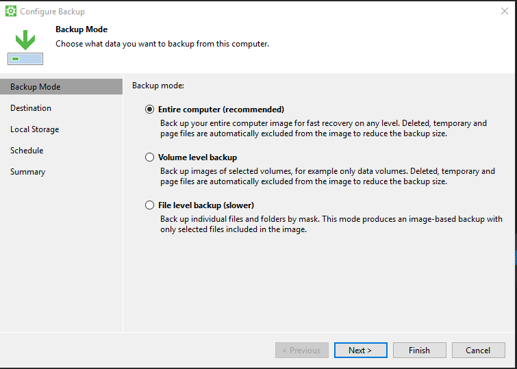Close the Configure Backup dialog

tap(505, 12)
